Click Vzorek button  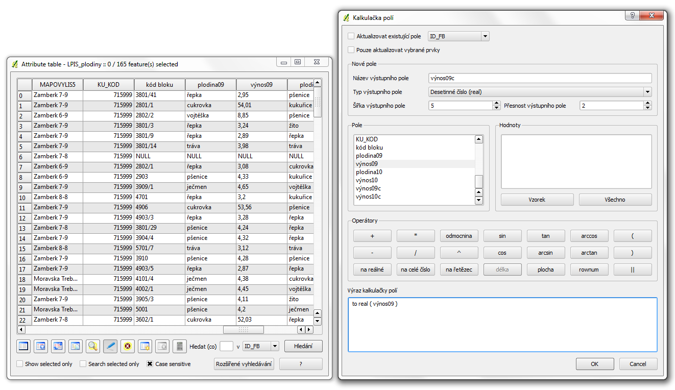pos(537,200)
